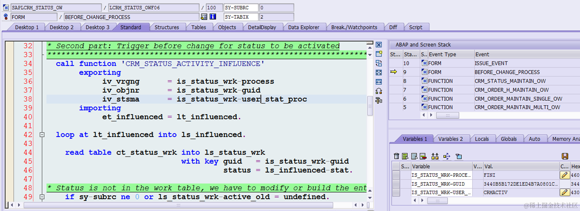
Task: Click the program icon beside SAPLCRM_STATUS_OW
Action: click(x=6, y=7)
